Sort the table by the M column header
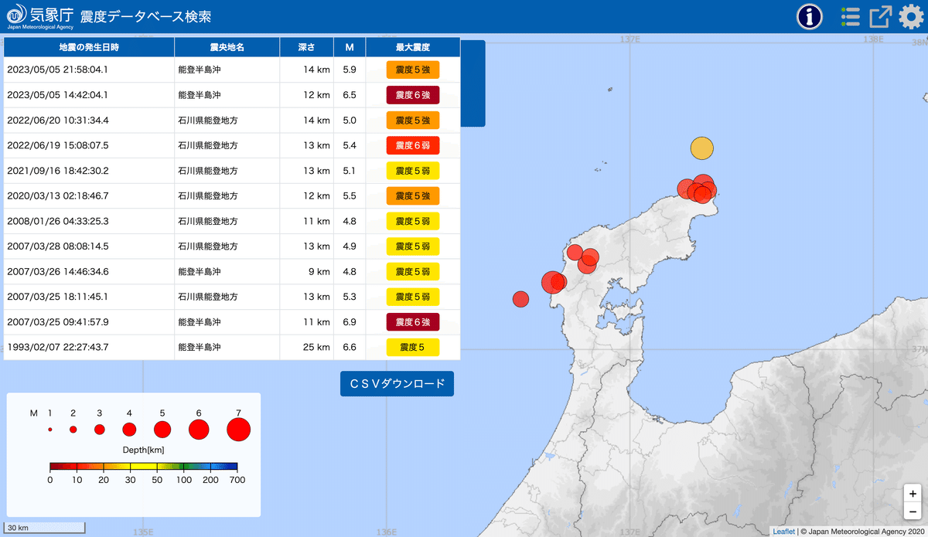Viewport: 928px width, 537px height. tap(350, 46)
